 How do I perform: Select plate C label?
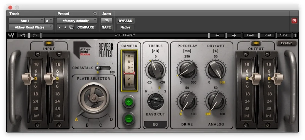tap(101, 125)
